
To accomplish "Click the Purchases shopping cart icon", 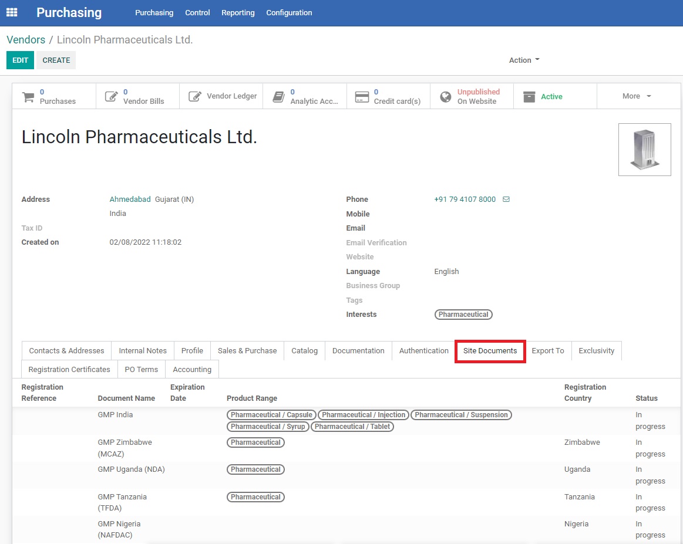I will 28,97.
